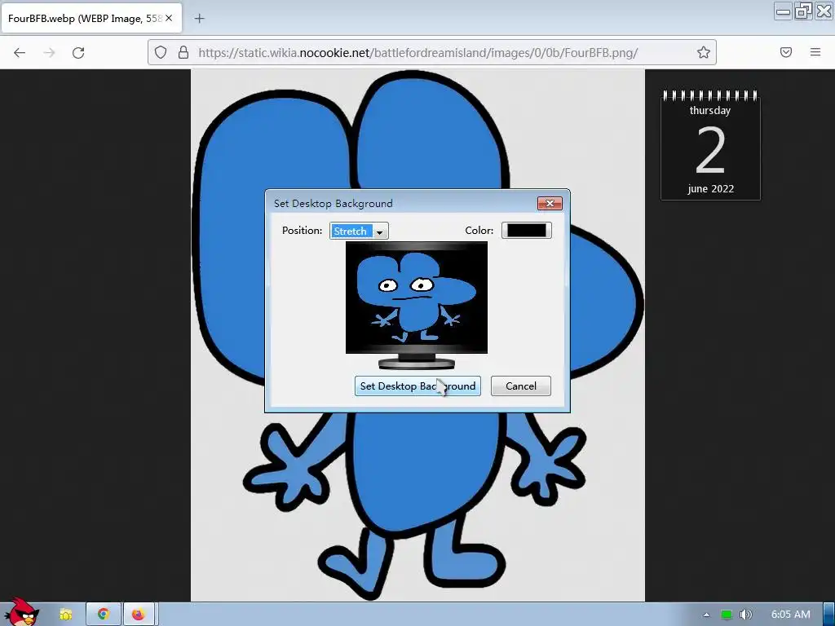The height and width of the screenshot is (626, 835).
Task: Click the forward navigation arrow
Action: (x=49, y=52)
